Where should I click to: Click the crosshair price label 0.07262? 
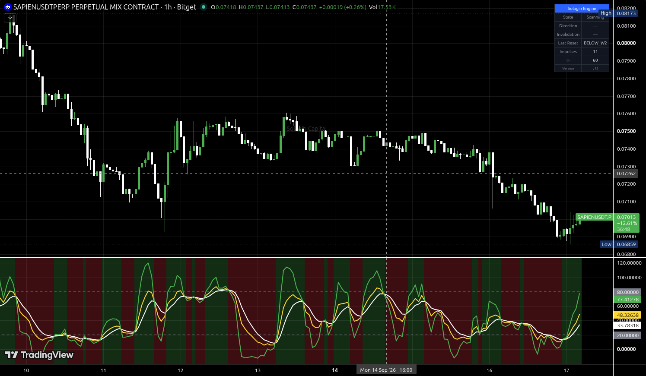click(626, 174)
